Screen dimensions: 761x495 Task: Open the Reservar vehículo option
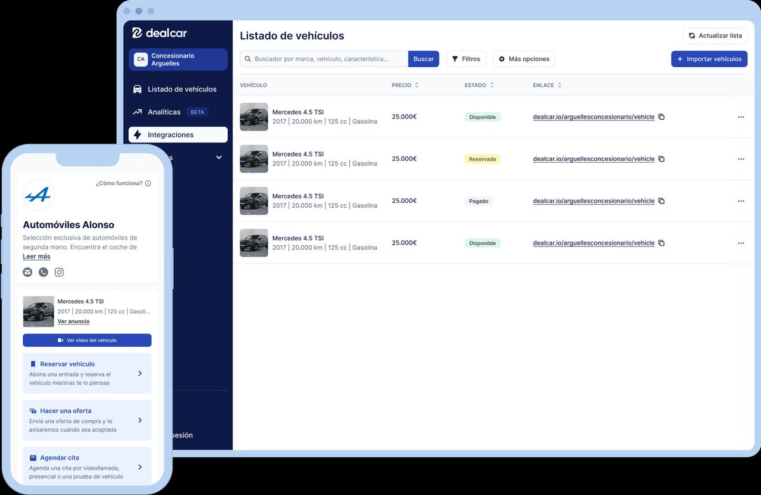pos(87,373)
